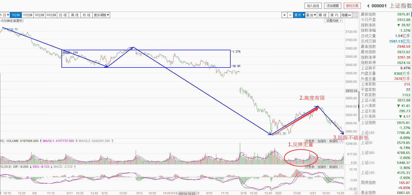Click the 上涨家数 215 entry
The height and width of the screenshot is (195, 412).
click(x=385, y=84)
